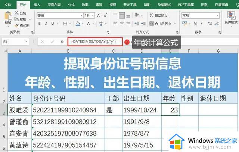Open the font name dropdown (等线)
239x152 pixels.
tap(81, 15)
